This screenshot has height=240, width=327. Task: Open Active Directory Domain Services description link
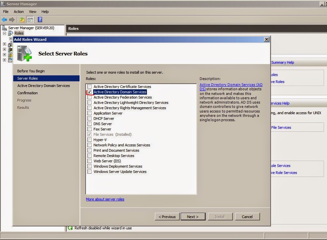tap(231, 87)
